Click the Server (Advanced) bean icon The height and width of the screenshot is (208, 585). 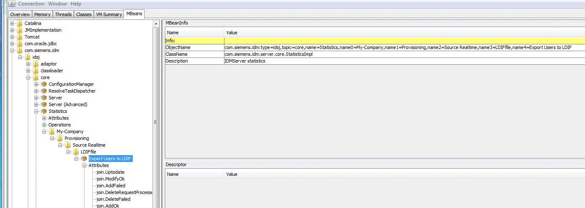(44, 104)
